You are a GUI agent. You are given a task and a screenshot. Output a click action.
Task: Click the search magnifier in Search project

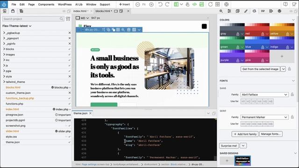coord(61,19)
